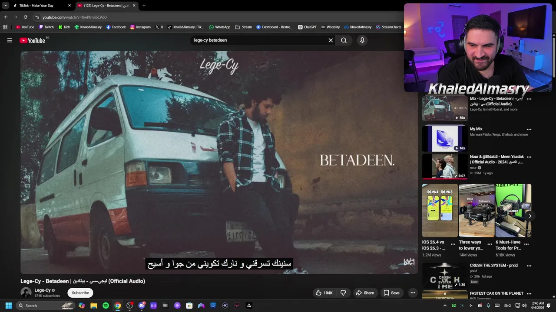Open the Facebook bookmark
The width and height of the screenshot is (556, 312).
[x=116, y=27]
